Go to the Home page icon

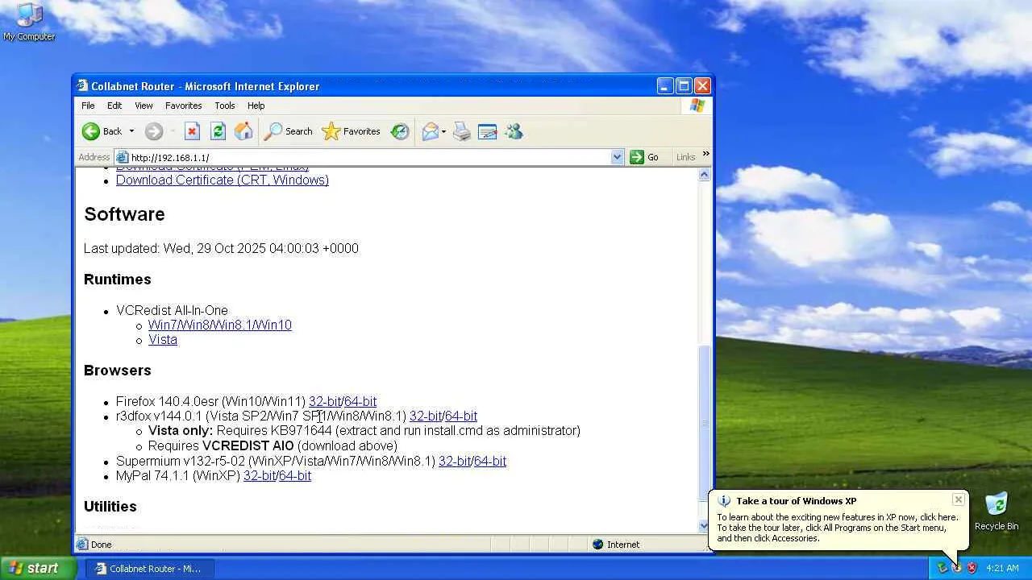tap(243, 131)
